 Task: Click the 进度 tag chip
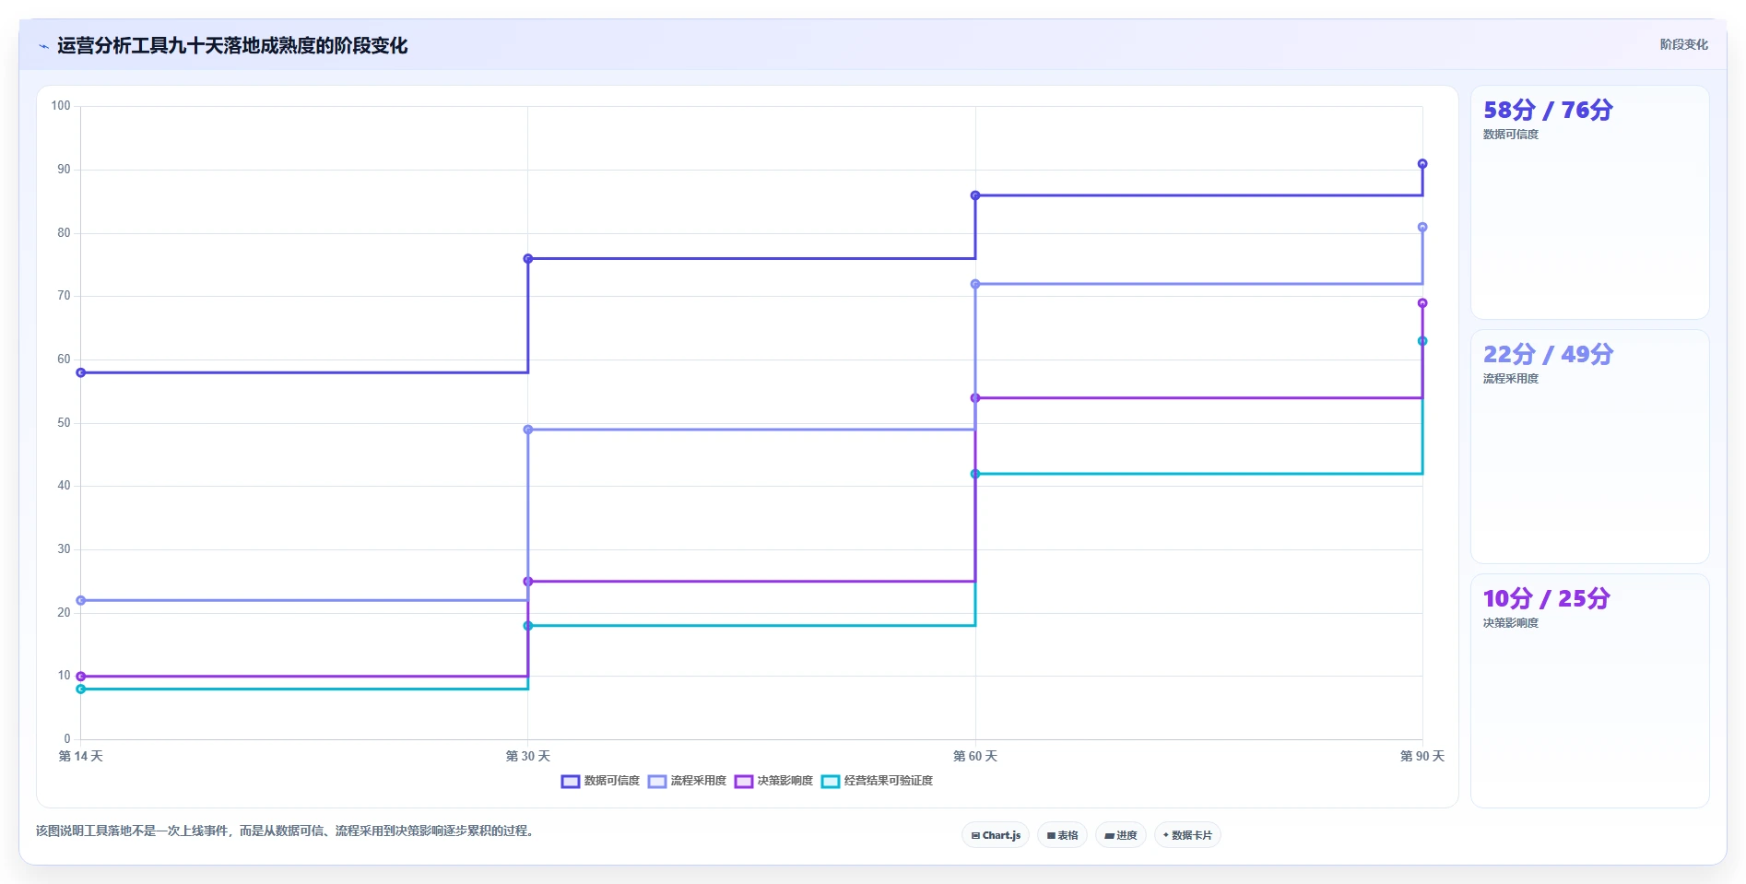(x=1121, y=835)
